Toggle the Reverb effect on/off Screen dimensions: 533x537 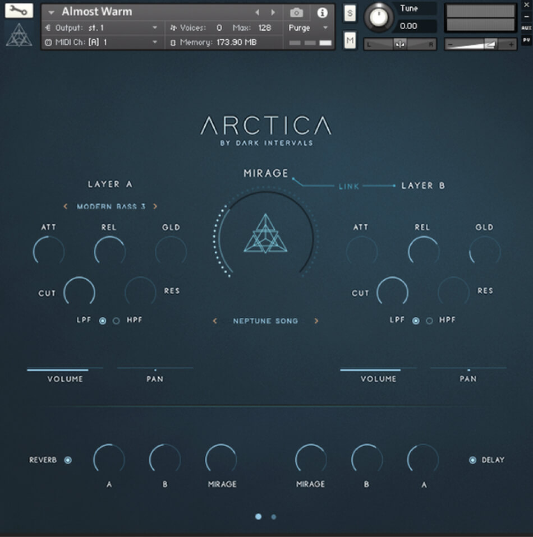point(68,460)
